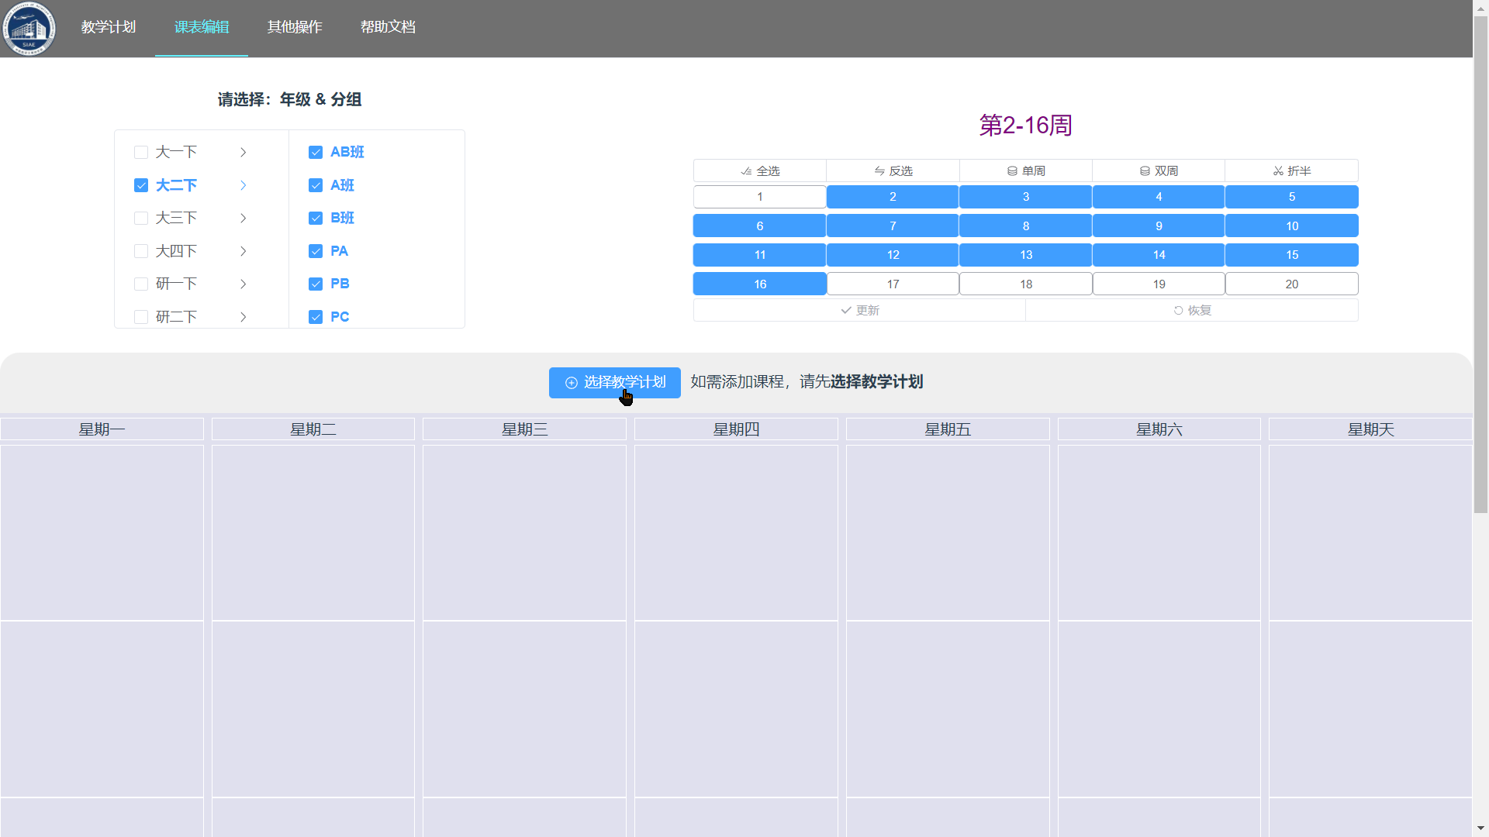Switch to 课表编辑 tab
1489x837 pixels.
[202, 27]
